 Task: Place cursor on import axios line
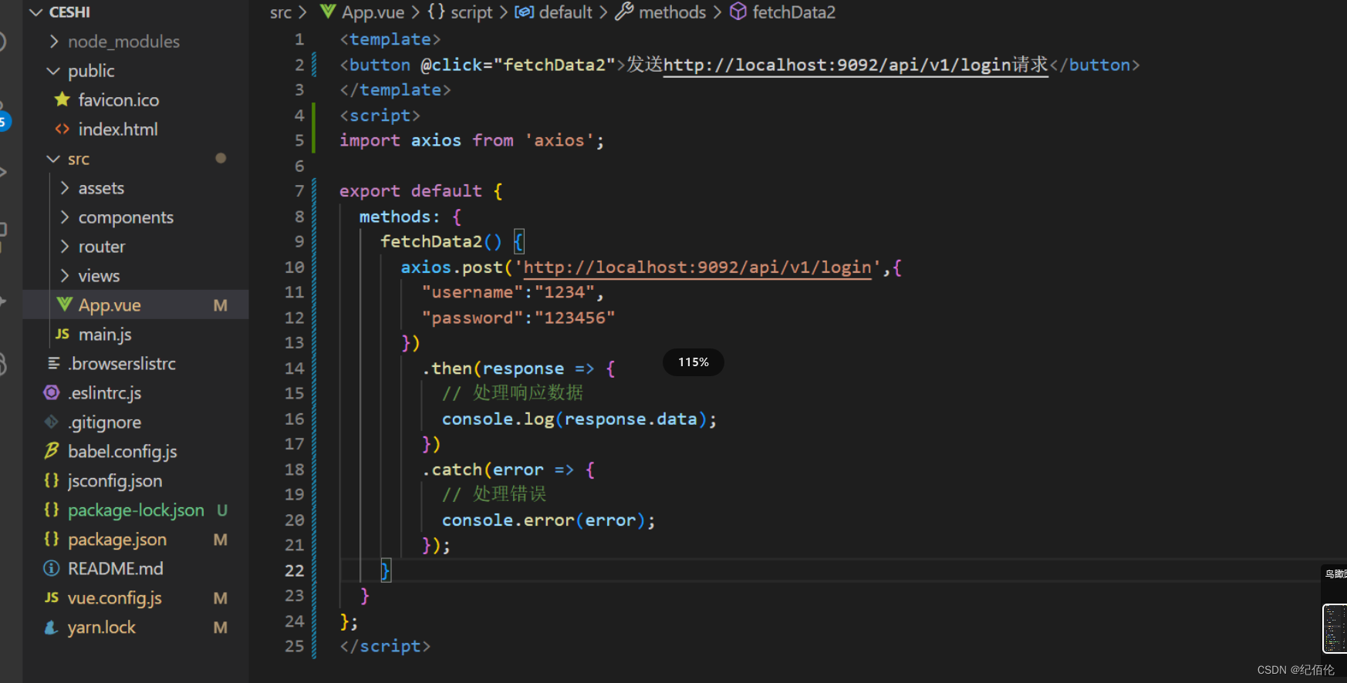pos(472,140)
